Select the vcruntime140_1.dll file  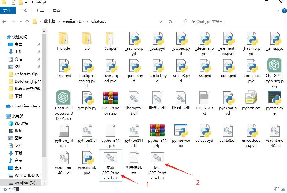[x=64, y=163]
